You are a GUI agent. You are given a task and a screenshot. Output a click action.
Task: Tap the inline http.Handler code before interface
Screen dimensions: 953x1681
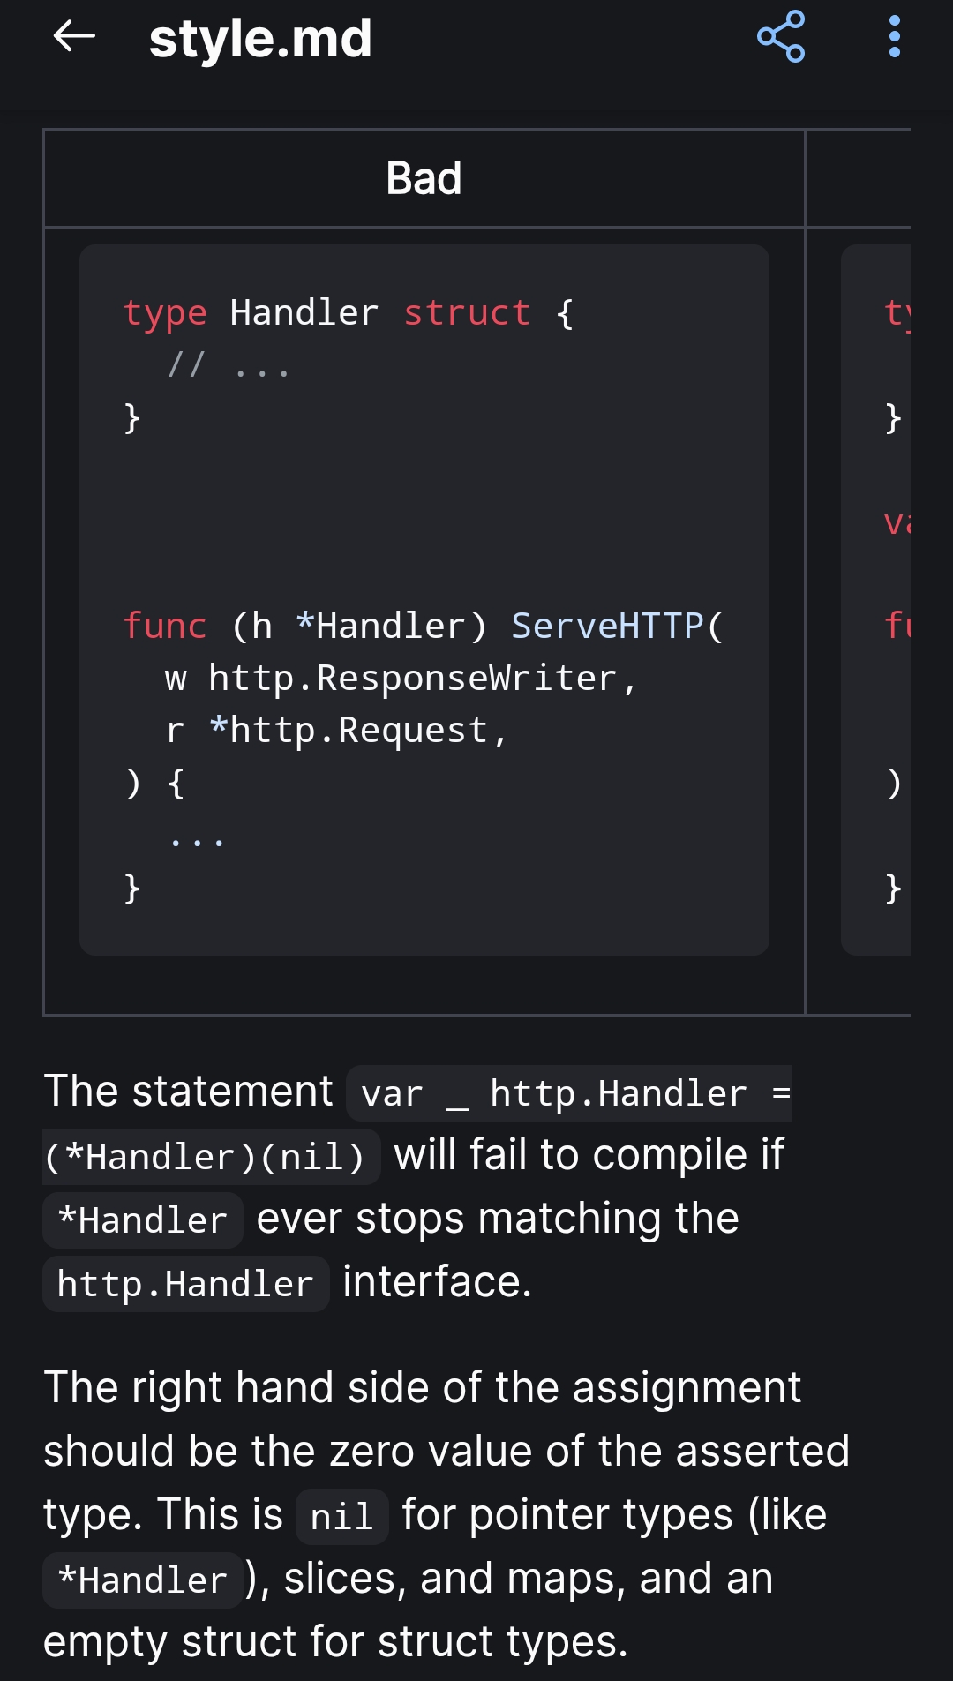185,1284
